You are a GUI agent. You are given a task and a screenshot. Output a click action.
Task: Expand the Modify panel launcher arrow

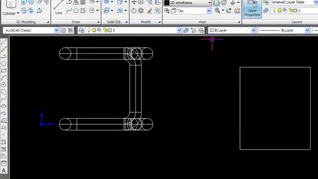pyautogui.click(x=159, y=22)
